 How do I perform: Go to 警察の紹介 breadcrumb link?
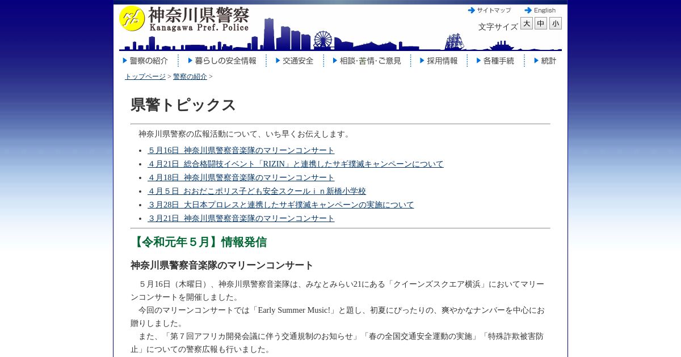pos(190,76)
